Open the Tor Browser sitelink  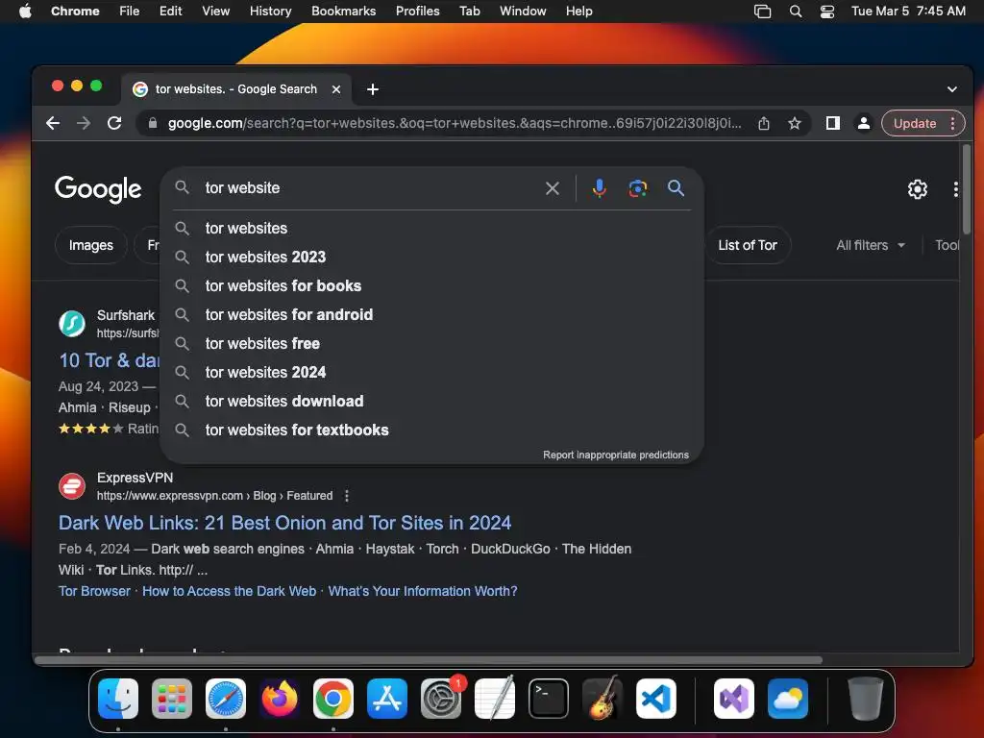(x=94, y=591)
